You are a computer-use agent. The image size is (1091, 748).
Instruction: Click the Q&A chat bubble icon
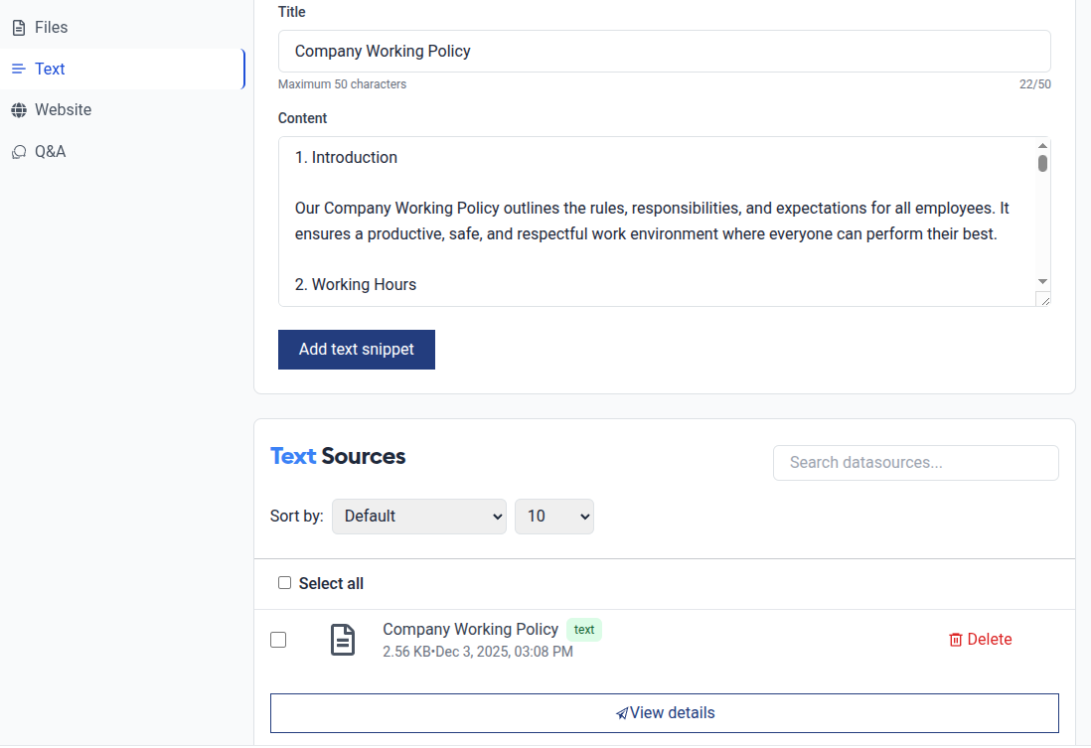click(19, 152)
